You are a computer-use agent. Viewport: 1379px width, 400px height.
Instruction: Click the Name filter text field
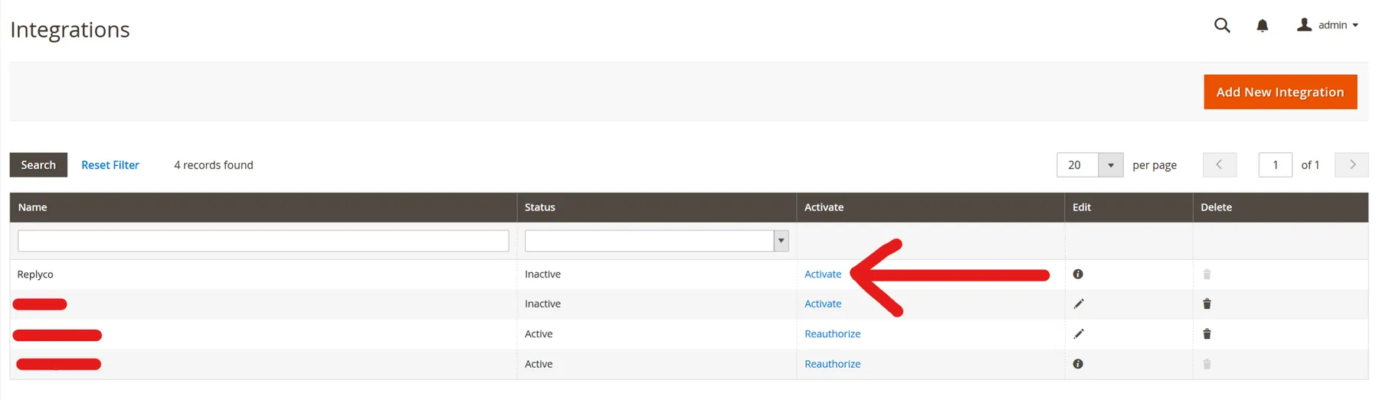tap(263, 241)
